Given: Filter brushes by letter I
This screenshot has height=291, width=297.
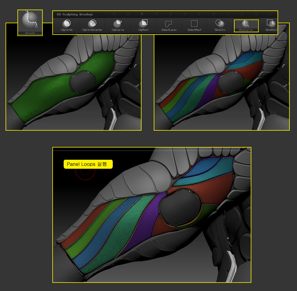Looking at the screenshot, I should (x=228, y=14).
